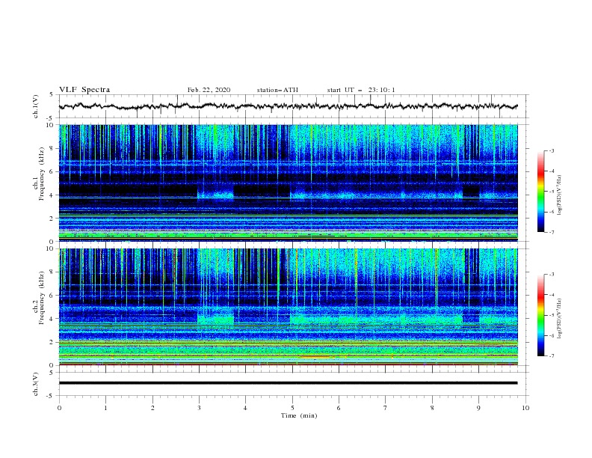592x458 pixels.
Task: Click the "-7" tick on ch.2 color bar
Action: (552, 356)
